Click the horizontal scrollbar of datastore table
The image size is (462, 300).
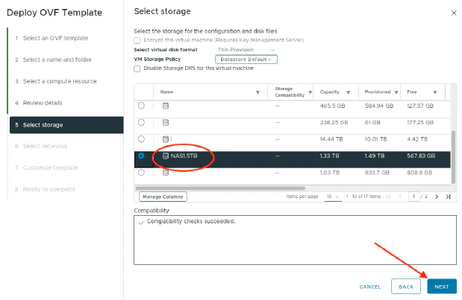click(x=220, y=188)
